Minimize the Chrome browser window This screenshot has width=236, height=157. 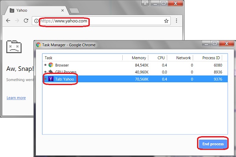pos(155,3)
